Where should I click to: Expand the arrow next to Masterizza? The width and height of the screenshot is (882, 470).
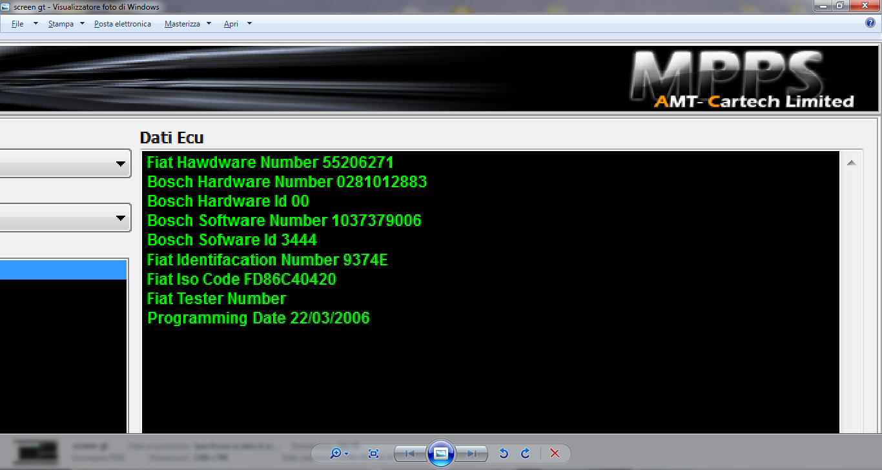209,24
